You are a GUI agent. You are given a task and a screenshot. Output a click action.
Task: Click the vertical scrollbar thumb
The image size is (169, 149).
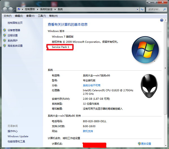[x=166, y=68]
